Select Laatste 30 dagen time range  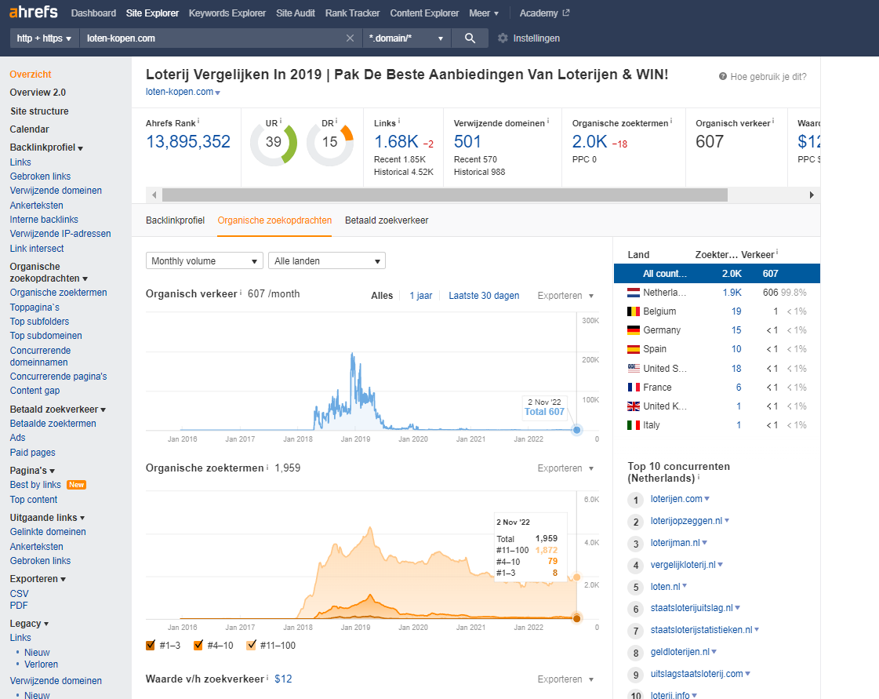tap(484, 296)
